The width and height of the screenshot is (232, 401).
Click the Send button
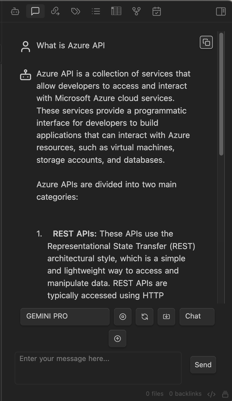click(x=203, y=365)
